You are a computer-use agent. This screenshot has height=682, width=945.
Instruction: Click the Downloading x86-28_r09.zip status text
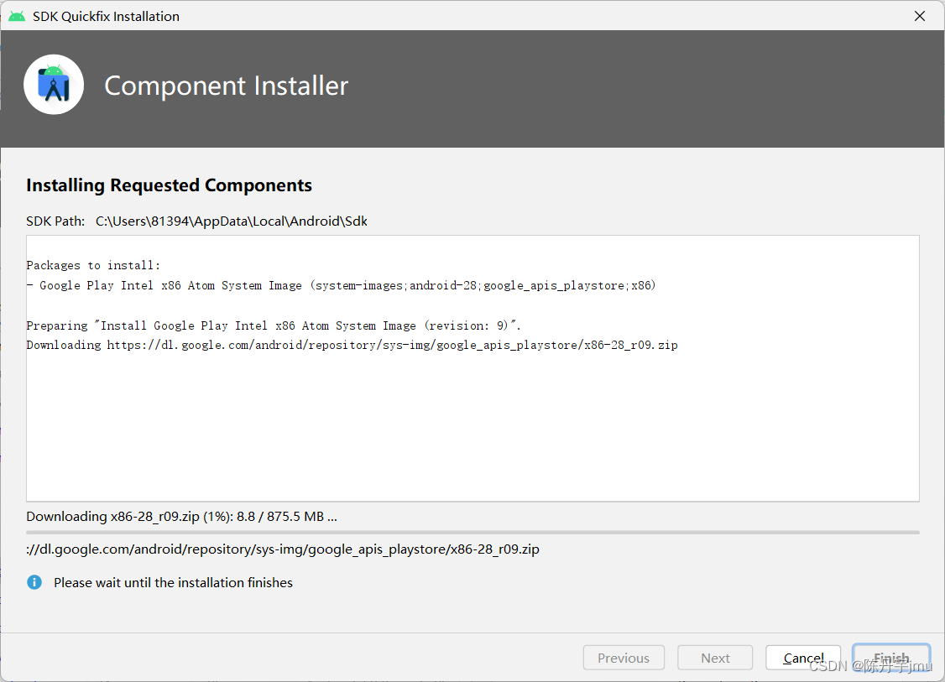181,517
